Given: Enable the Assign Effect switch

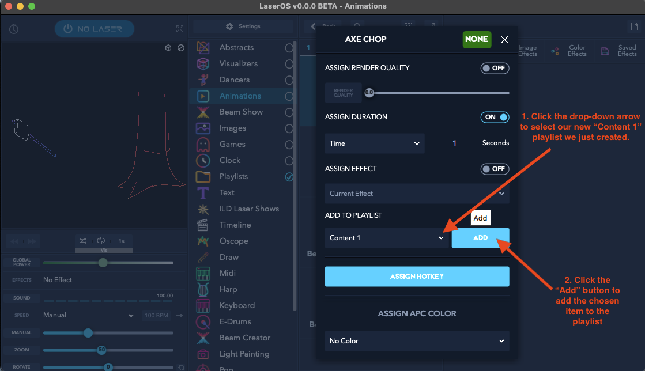Looking at the screenshot, I should click(x=495, y=169).
